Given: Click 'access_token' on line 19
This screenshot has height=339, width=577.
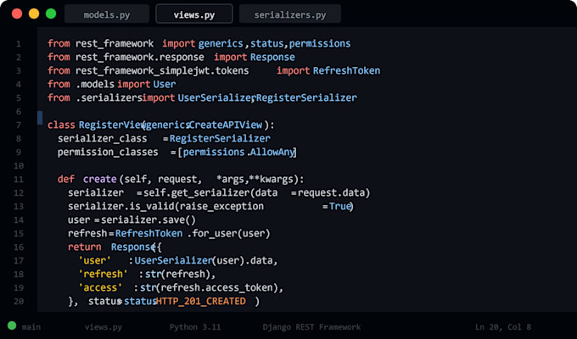Looking at the screenshot, I should click(x=241, y=288).
